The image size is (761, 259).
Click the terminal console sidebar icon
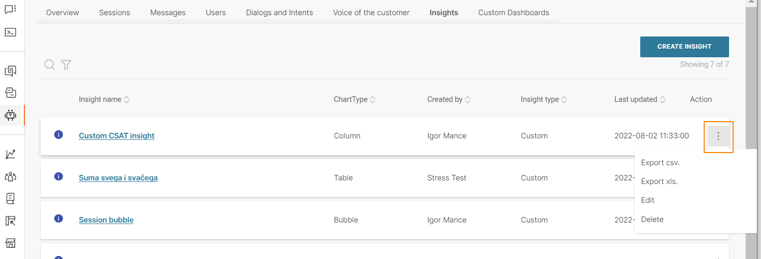point(10,32)
